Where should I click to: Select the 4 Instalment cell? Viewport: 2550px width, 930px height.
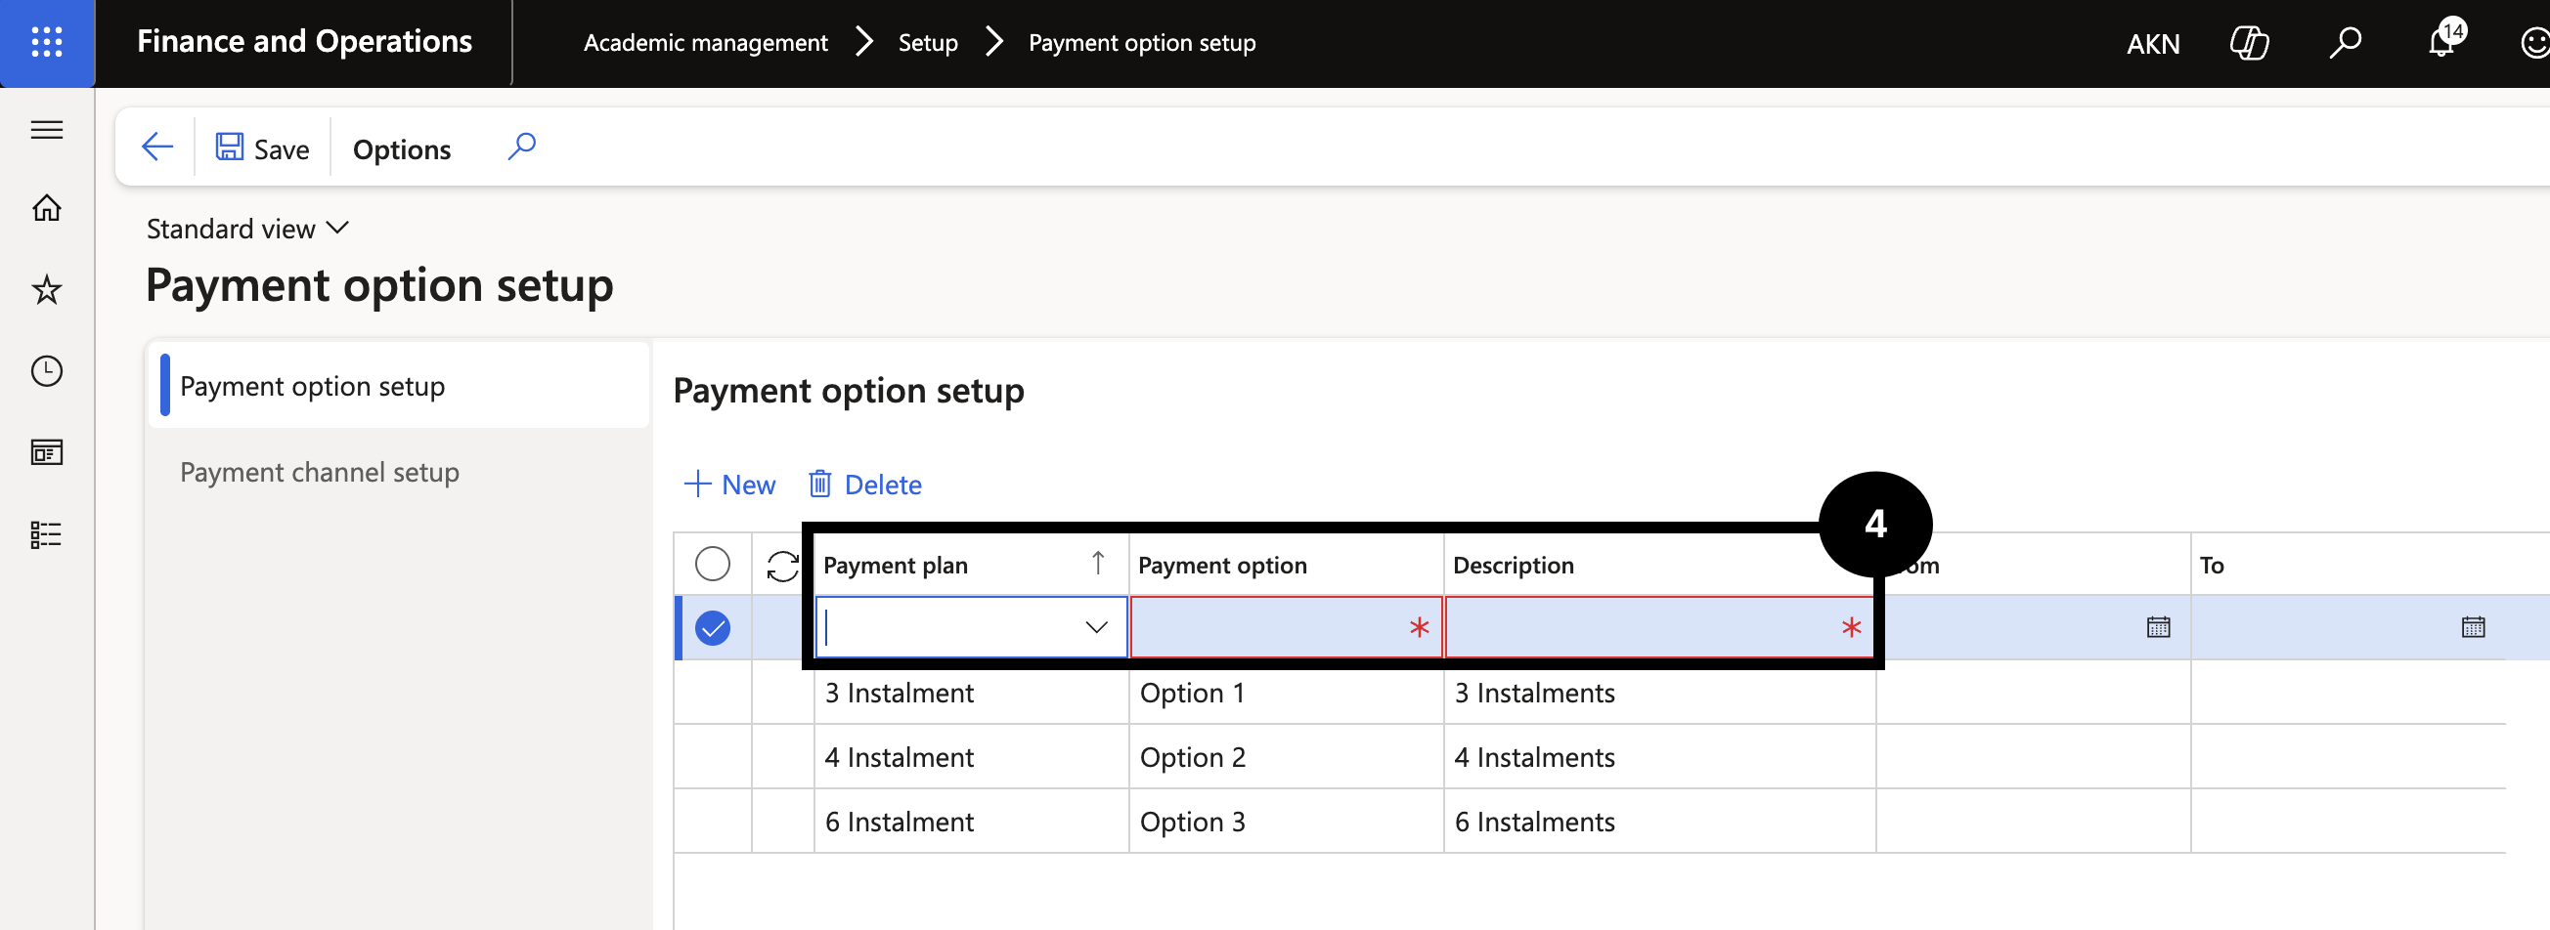(x=971, y=757)
